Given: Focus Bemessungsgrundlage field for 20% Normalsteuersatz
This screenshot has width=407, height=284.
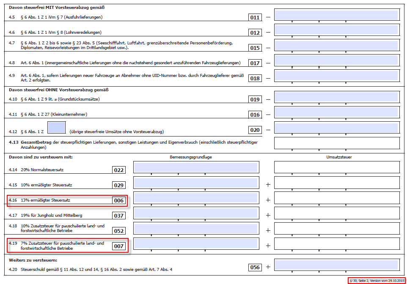Looking at the screenshot, I should click(196, 167).
